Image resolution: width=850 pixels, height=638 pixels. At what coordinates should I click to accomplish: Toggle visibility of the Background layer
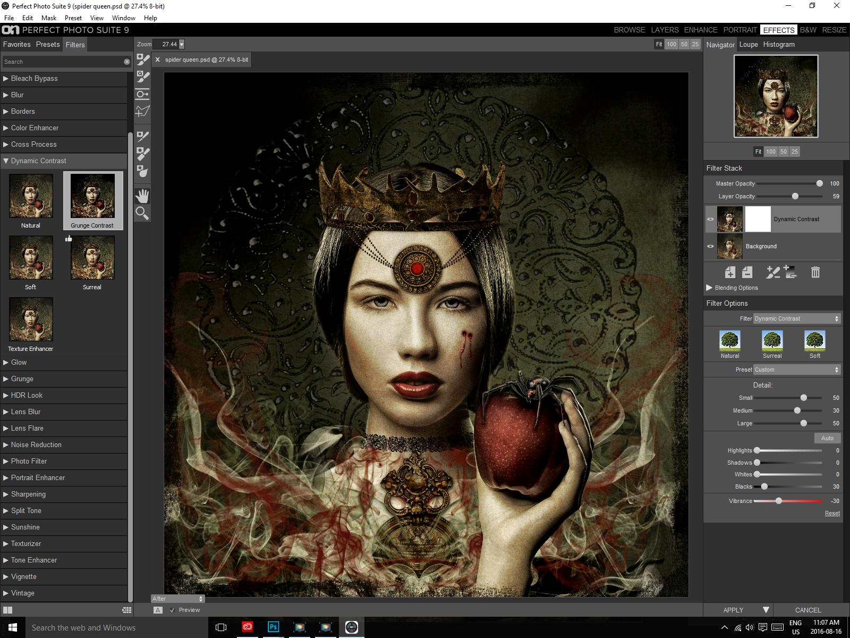(x=711, y=246)
